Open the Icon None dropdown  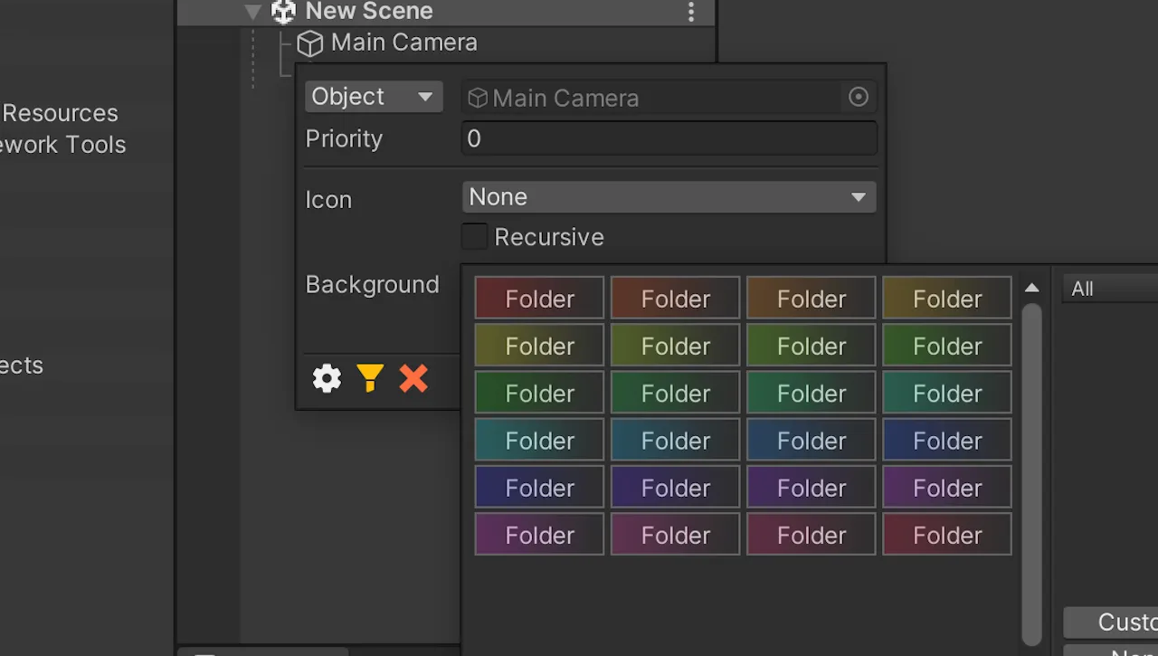coord(669,197)
